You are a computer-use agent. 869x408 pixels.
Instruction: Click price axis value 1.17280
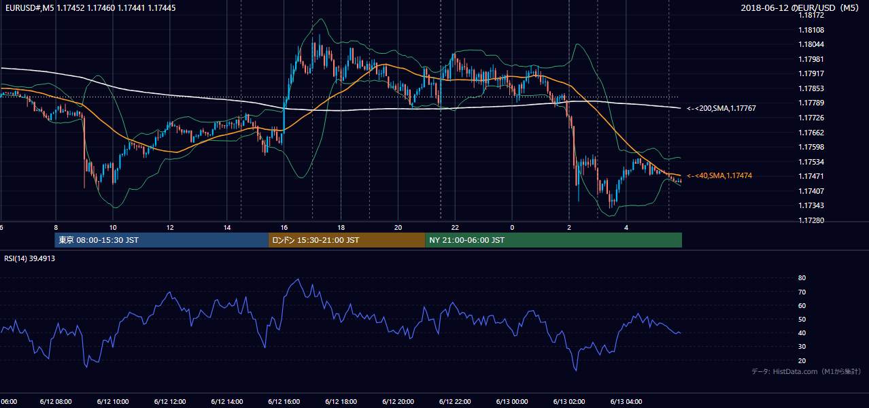coord(811,220)
